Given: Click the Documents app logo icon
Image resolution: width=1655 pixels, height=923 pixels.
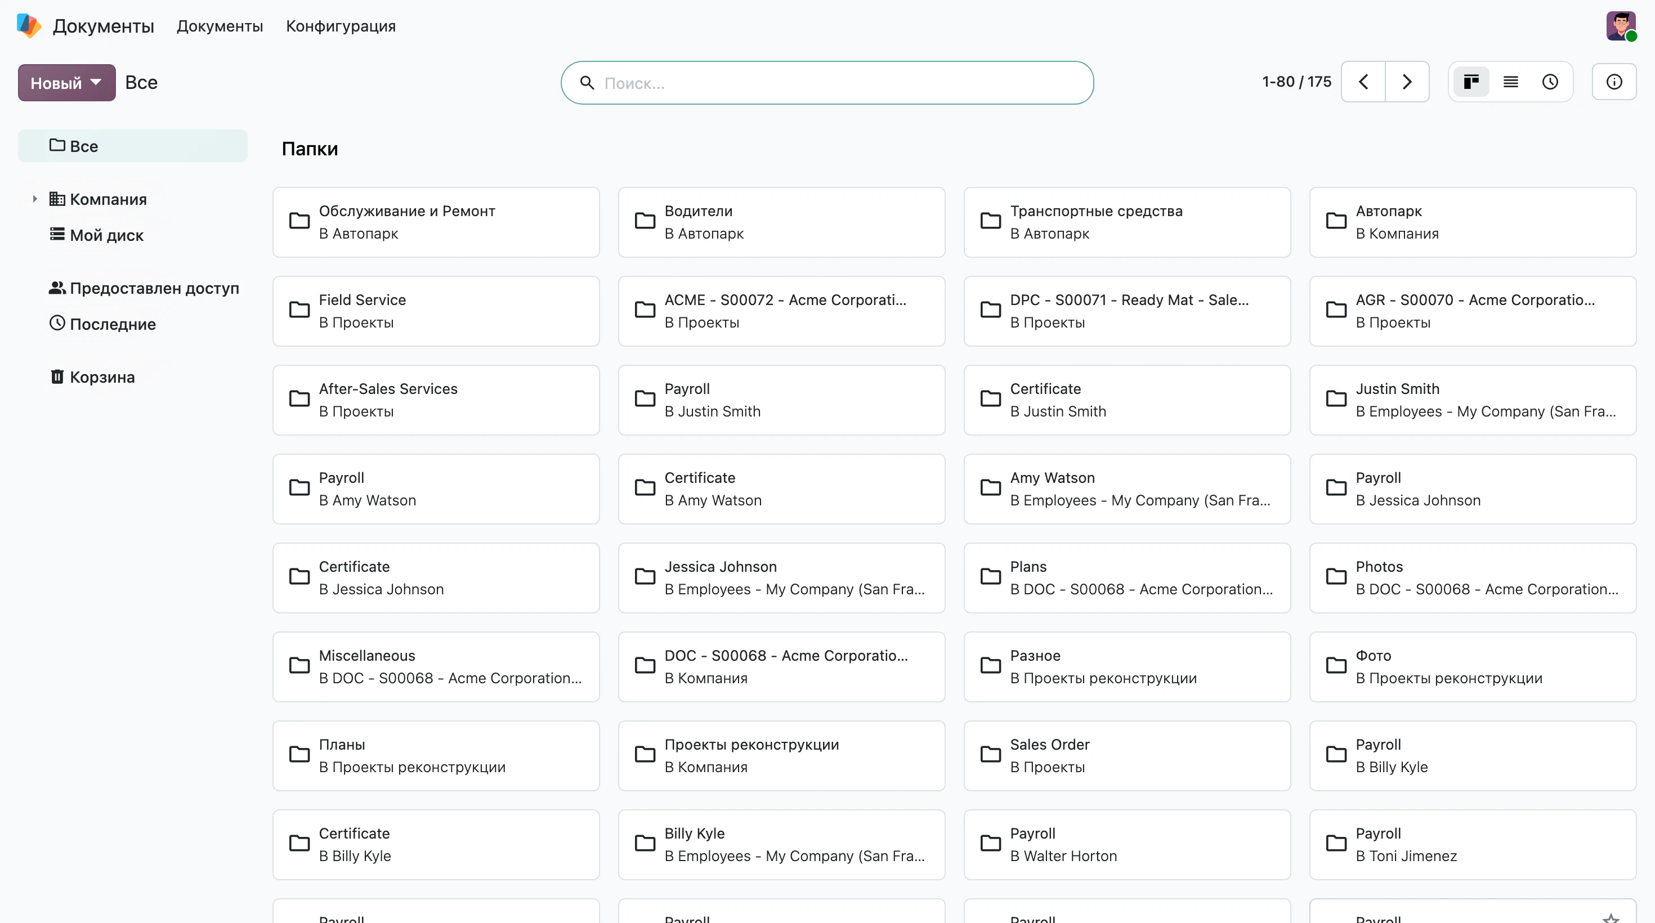Looking at the screenshot, I should point(28,26).
